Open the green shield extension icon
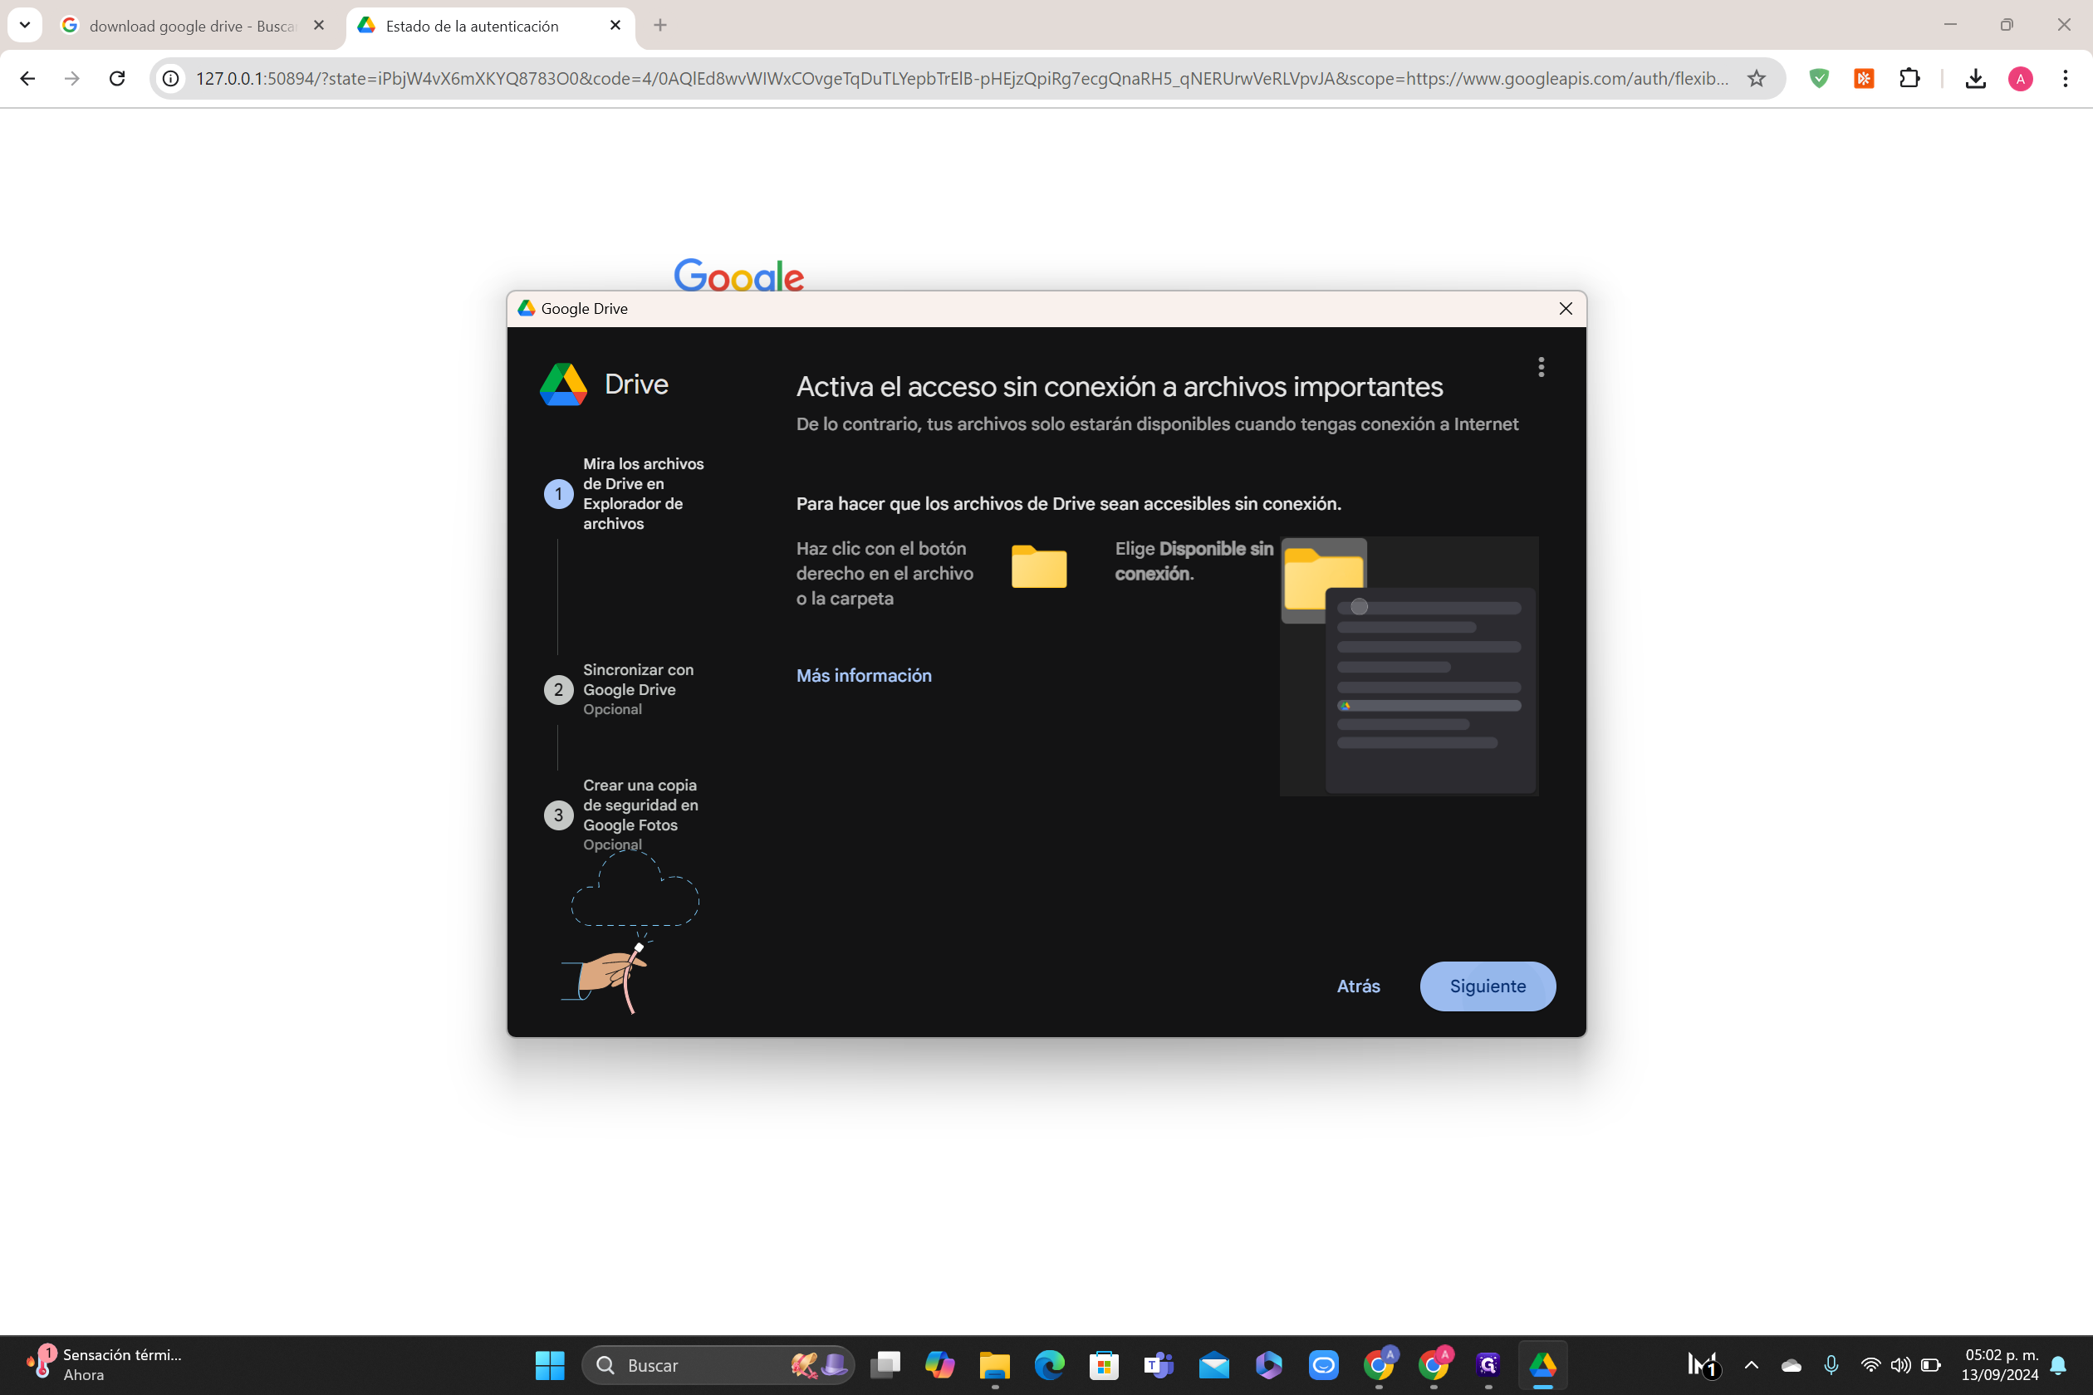This screenshot has width=2093, height=1395. coord(1819,78)
